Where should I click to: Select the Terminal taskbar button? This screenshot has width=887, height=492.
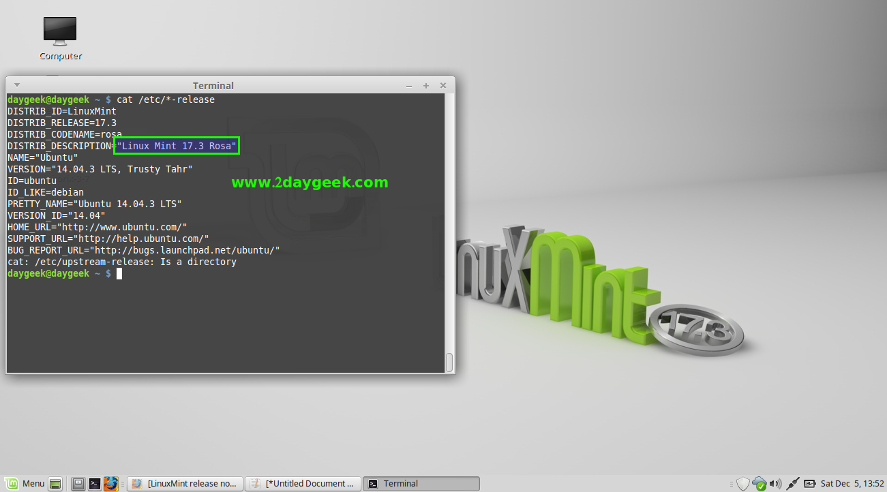tap(421, 484)
